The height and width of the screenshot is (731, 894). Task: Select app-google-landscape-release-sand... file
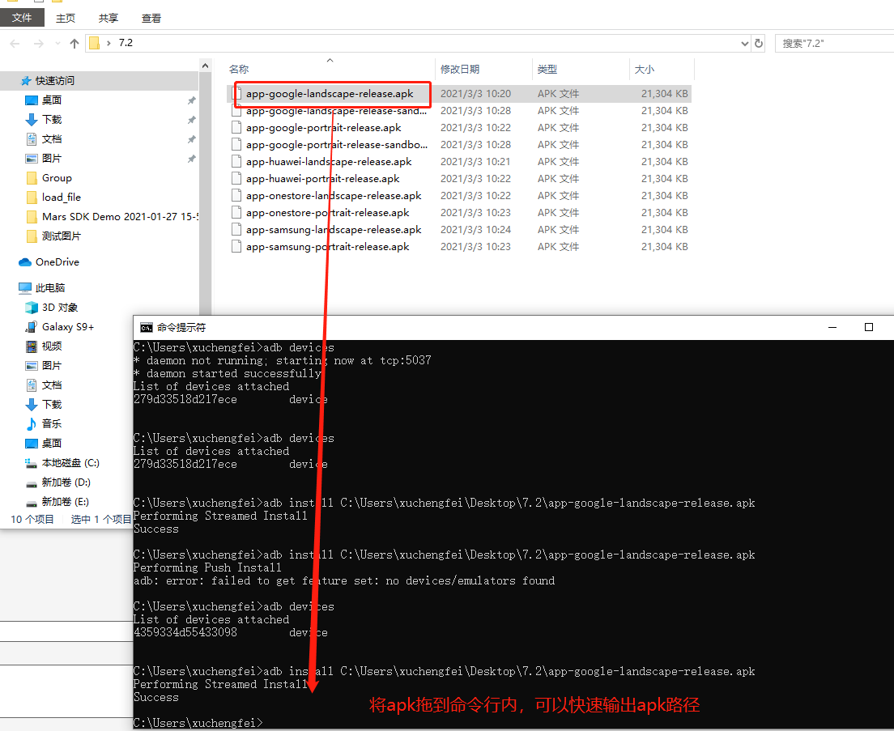(x=336, y=111)
